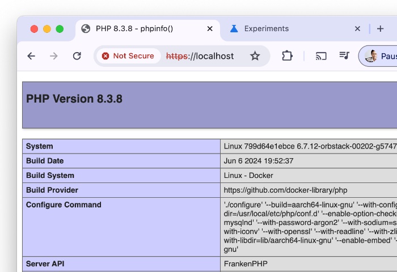
Task: Reload the phpinfo page
Action: coord(77,56)
